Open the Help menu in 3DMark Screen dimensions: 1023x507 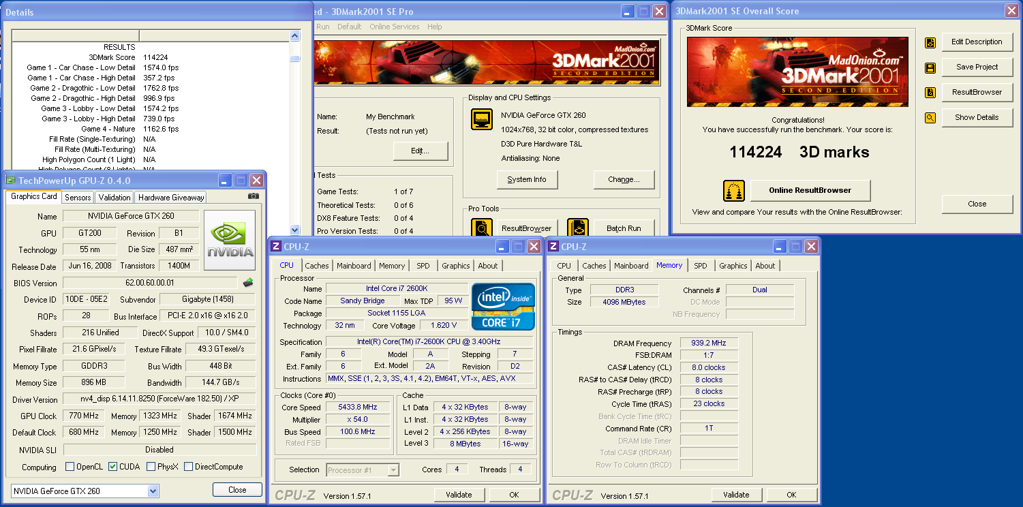pos(435,27)
